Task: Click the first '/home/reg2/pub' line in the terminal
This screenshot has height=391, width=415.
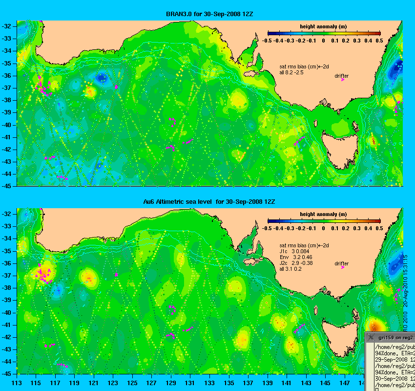Action: click(x=395, y=347)
